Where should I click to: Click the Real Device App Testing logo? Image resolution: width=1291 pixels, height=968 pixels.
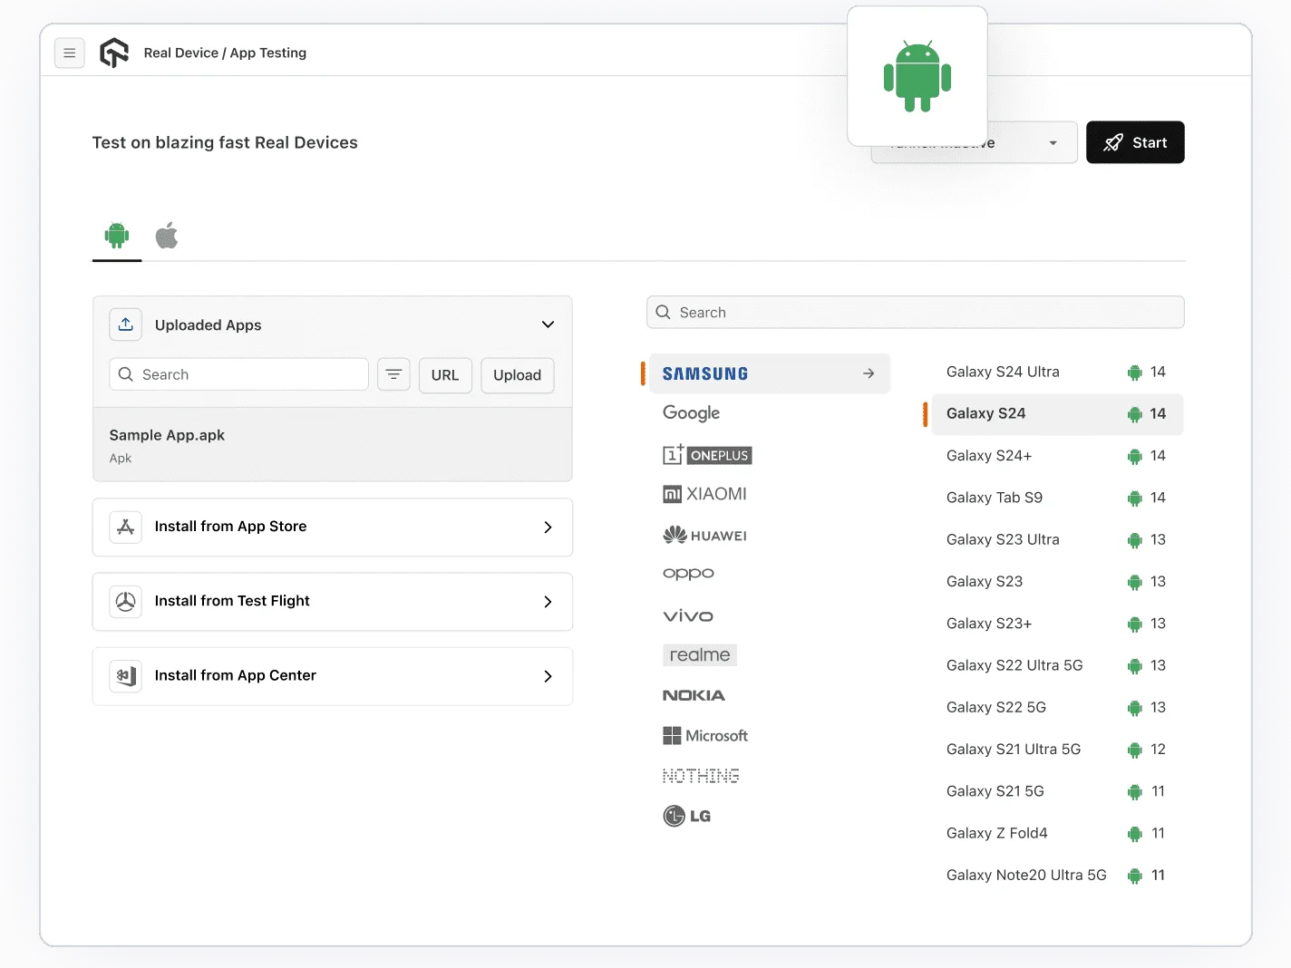[x=114, y=53]
